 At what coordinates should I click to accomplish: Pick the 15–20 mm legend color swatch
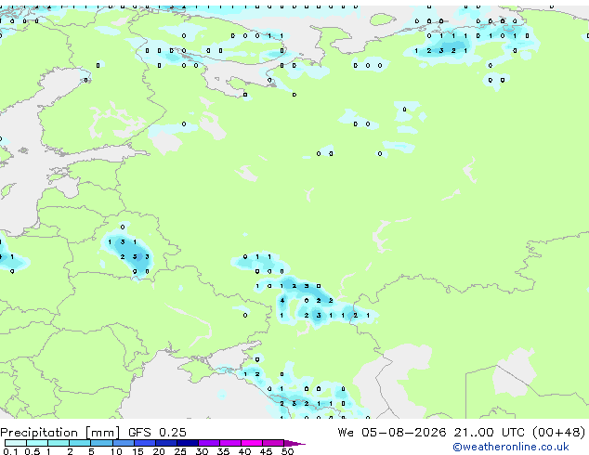pos(144,443)
